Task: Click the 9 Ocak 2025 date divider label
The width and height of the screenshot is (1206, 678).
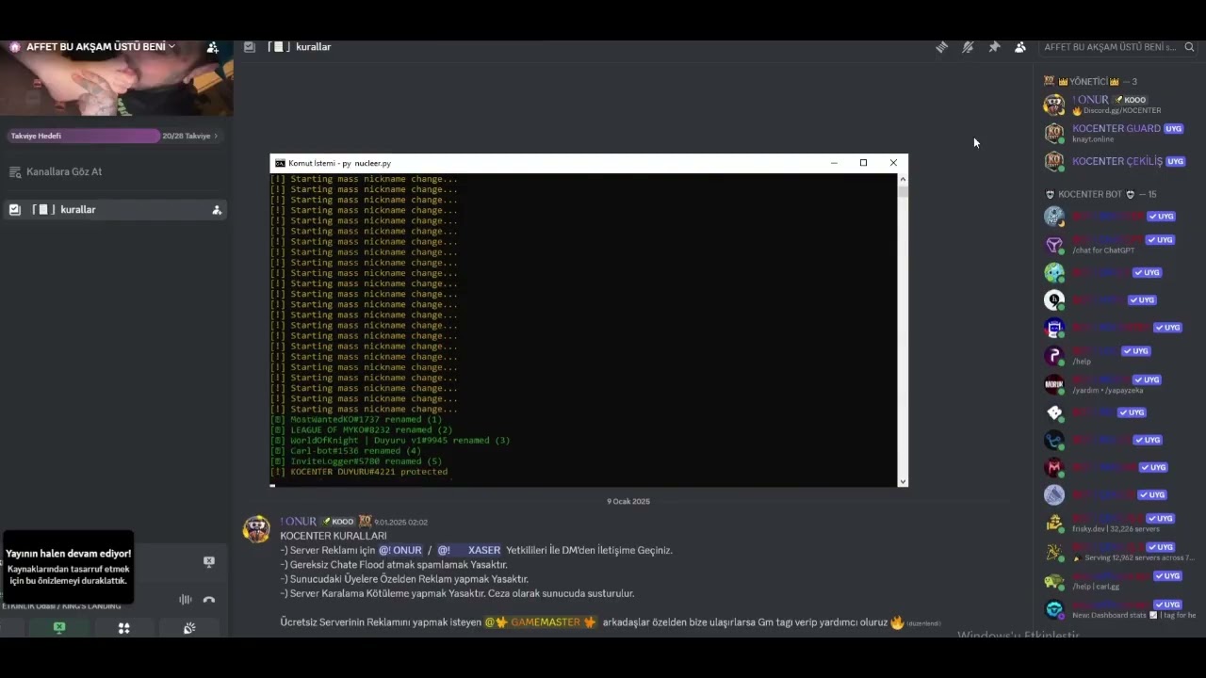Action: (x=628, y=501)
